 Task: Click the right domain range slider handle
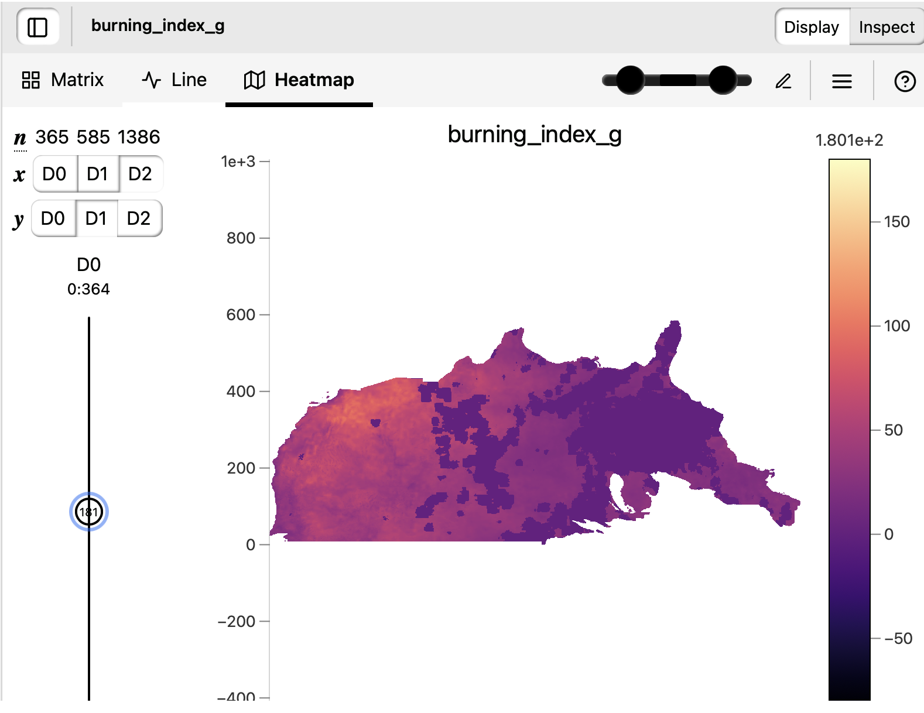(x=723, y=80)
